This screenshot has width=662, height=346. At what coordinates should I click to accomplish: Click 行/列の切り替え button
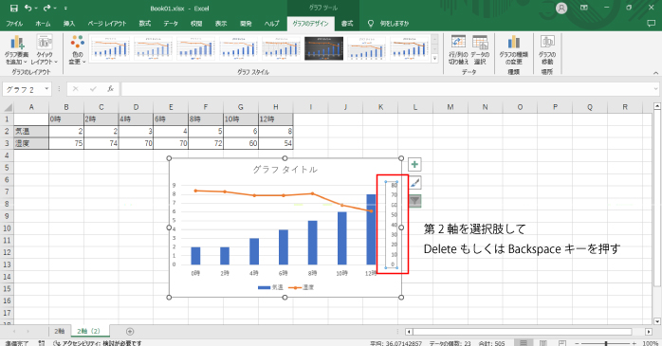[458, 49]
